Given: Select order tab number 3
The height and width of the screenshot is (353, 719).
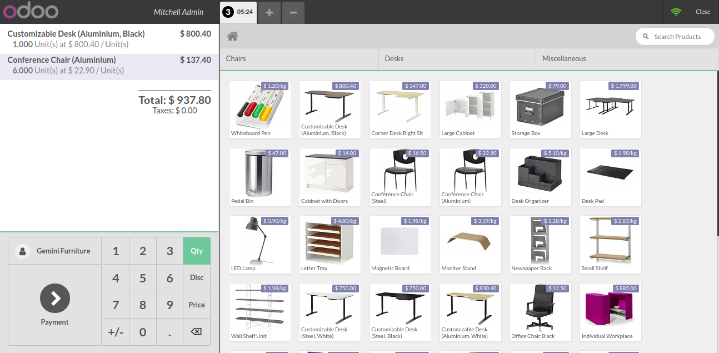Looking at the screenshot, I should (x=239, y=12).
